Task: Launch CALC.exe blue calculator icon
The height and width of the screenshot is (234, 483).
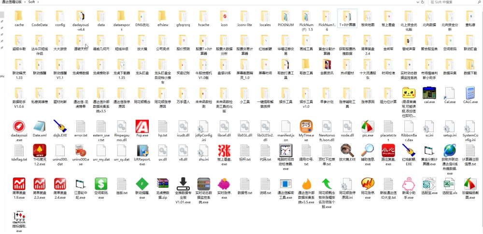Action: click(x=470, y=93)
